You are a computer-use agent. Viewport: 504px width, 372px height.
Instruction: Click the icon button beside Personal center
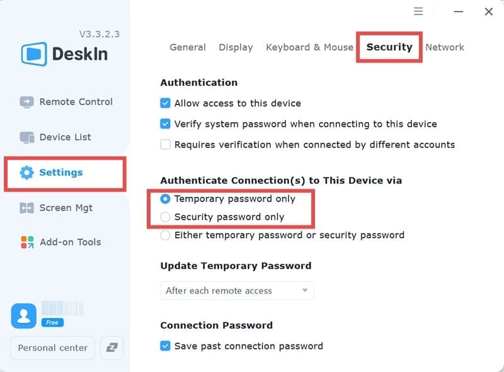coord(112,348)
